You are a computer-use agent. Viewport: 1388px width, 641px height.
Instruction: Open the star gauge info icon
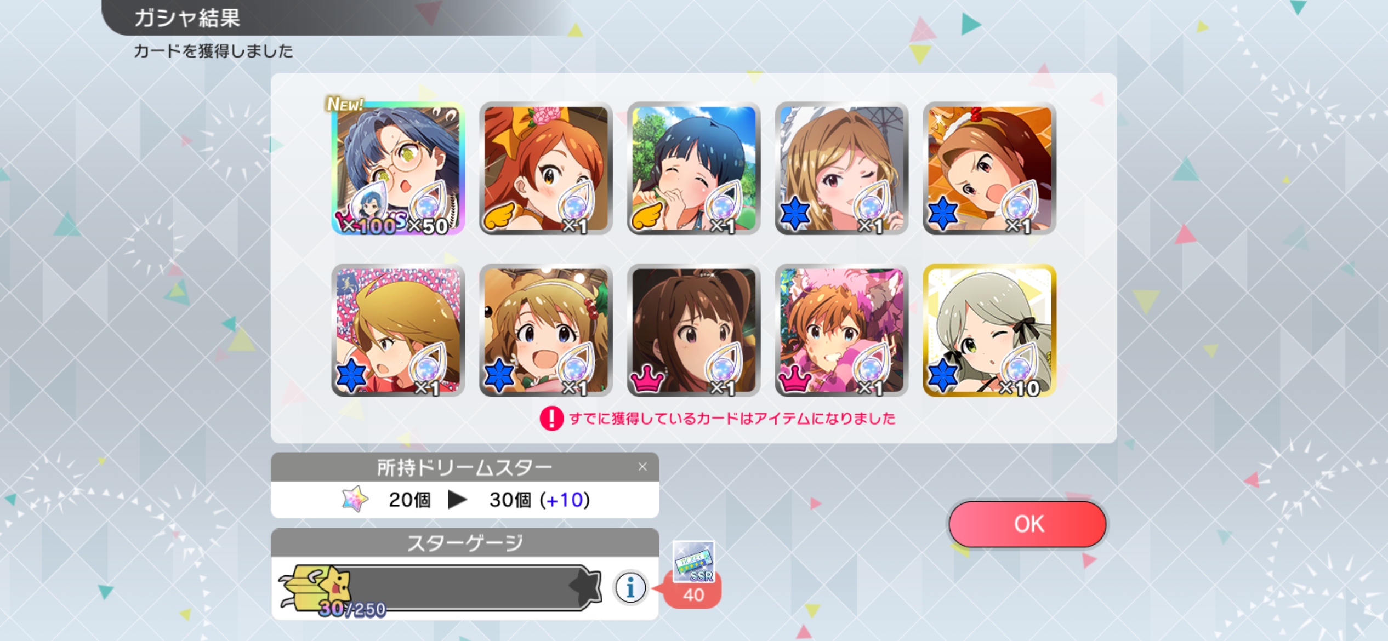[x=630, y=588]
